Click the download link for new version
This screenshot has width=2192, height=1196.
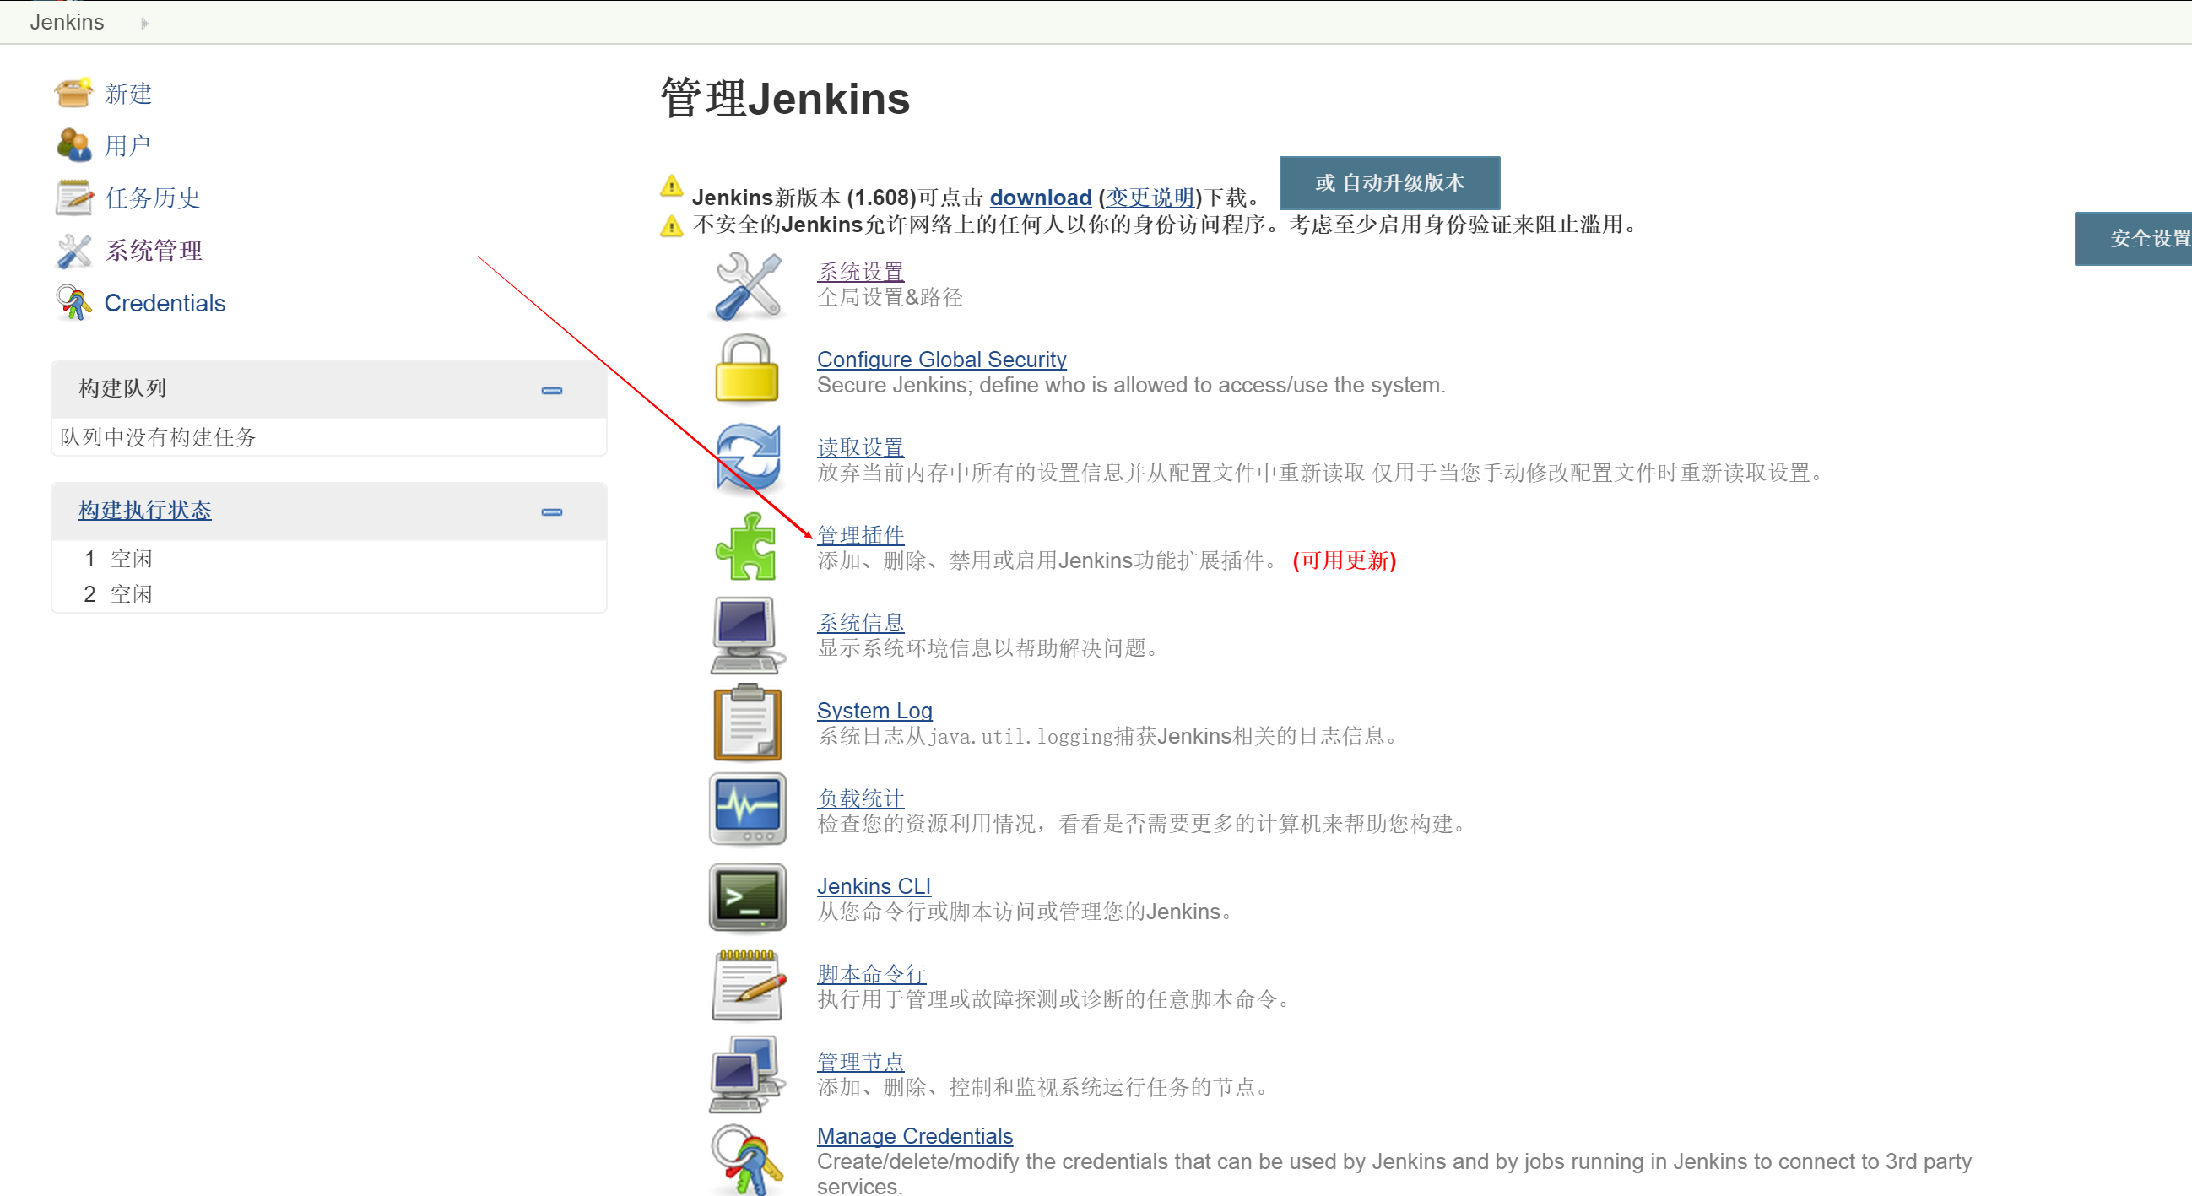point(1040,198)
